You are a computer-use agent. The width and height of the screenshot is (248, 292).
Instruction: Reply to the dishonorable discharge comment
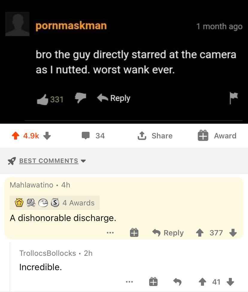[x=168, y=233]
